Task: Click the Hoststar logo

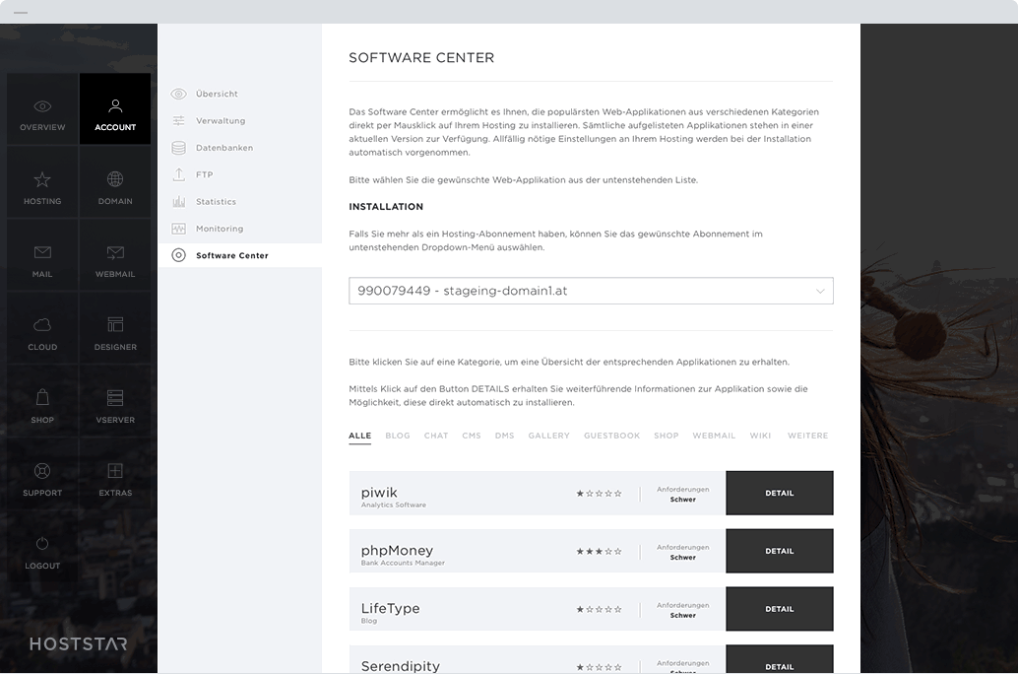Action: [78, 644]
